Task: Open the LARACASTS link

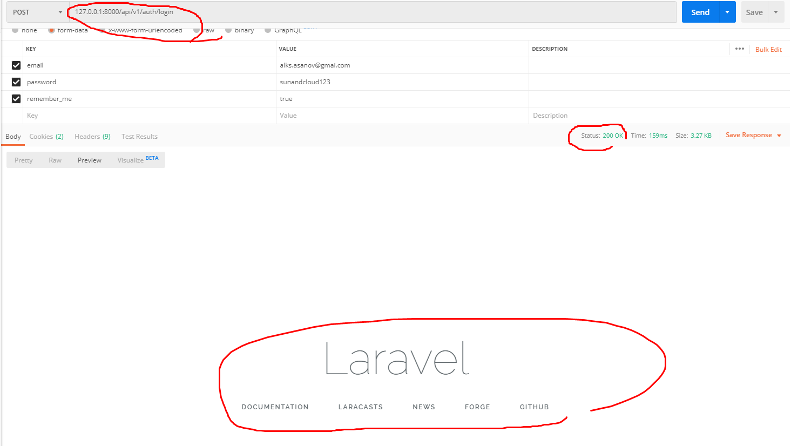Action: [361, 407]
